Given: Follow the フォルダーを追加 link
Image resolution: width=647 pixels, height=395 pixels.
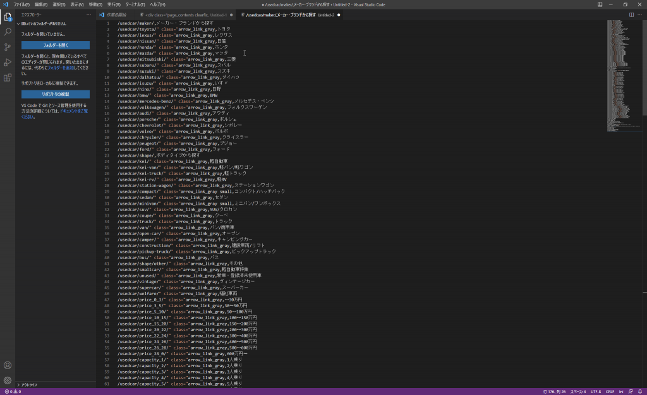Looking at the screenshot, I should tap(61, 68).
